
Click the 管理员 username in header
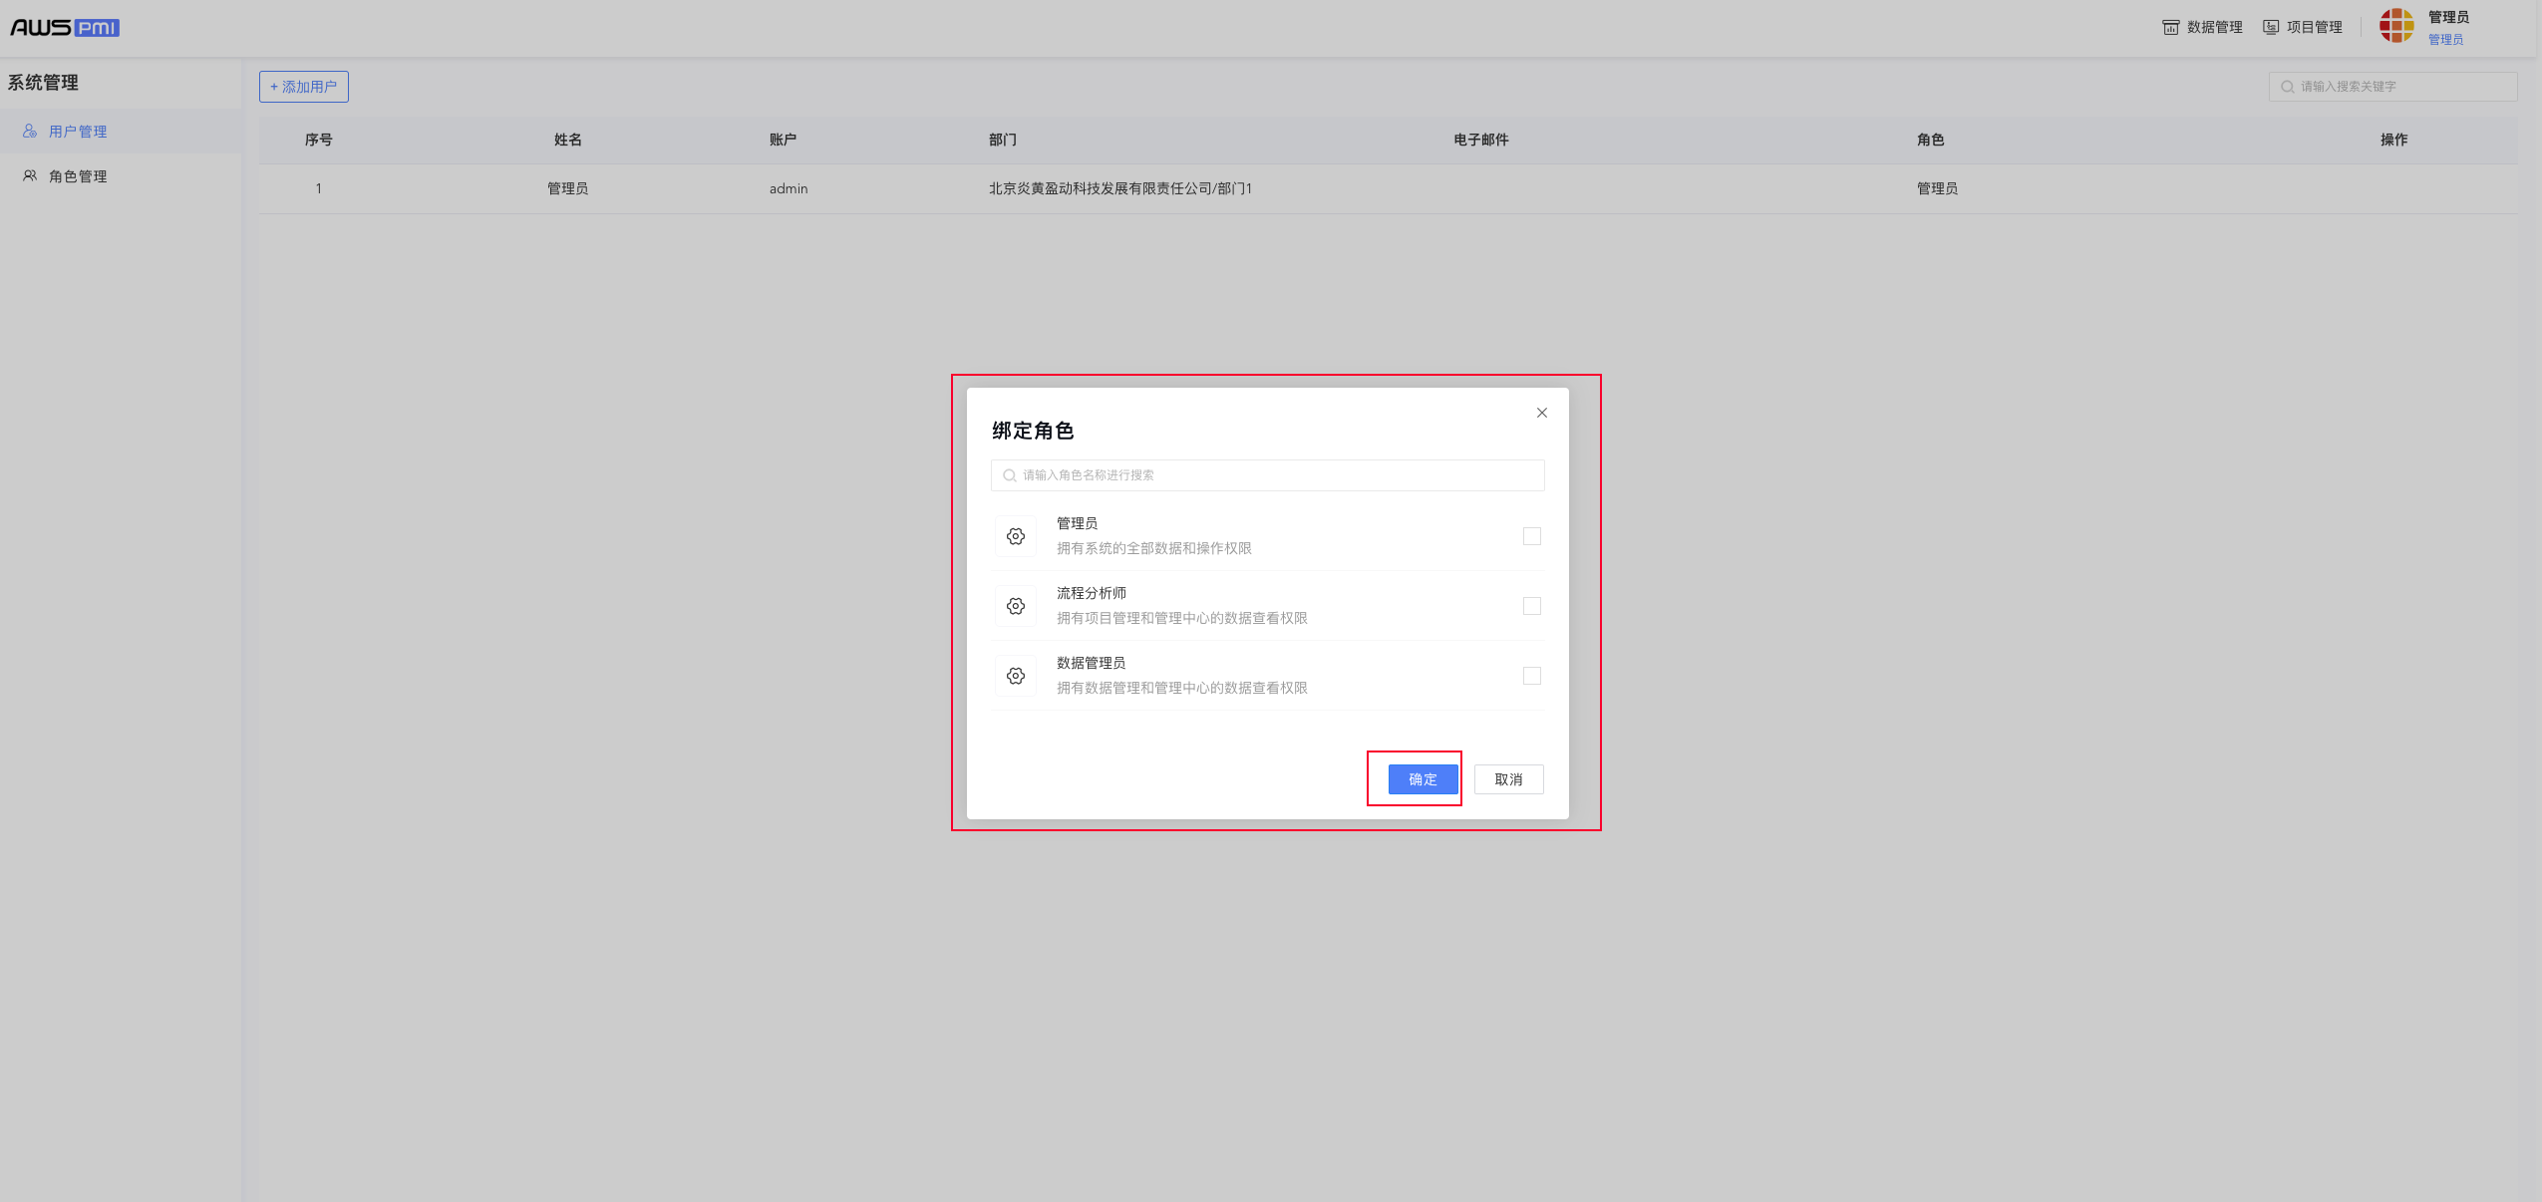click(2448, 17)
